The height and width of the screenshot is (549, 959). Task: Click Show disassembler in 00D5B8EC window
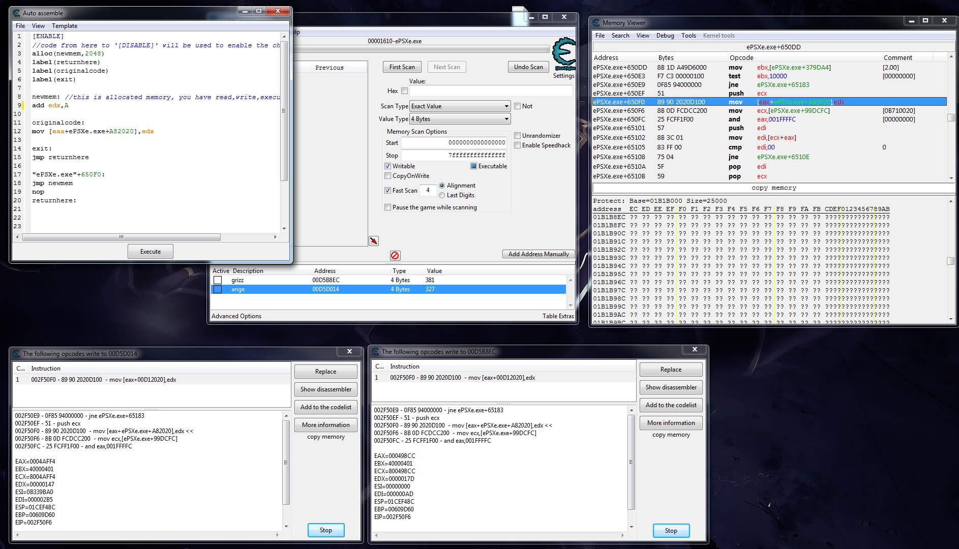coord(671,387)
